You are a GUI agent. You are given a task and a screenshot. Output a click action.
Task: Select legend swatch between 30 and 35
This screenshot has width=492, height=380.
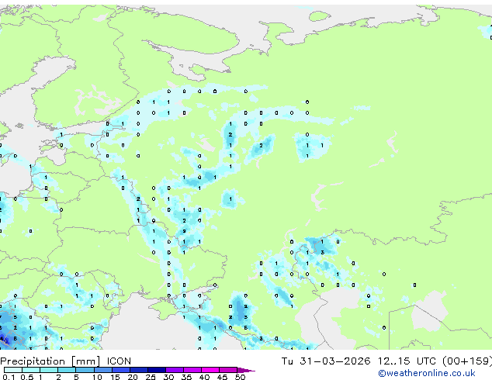coord(175,370)
